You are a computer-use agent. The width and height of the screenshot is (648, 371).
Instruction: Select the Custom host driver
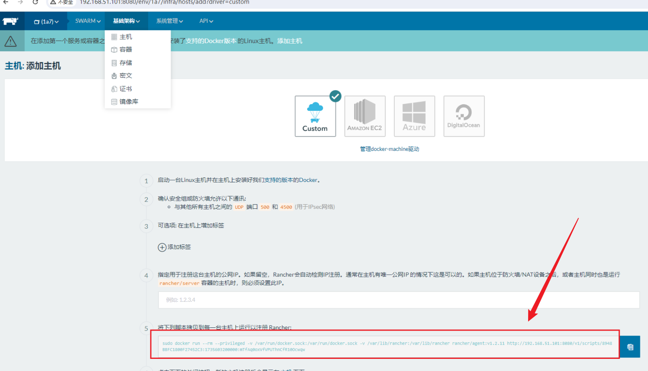[x=315, y=116]
